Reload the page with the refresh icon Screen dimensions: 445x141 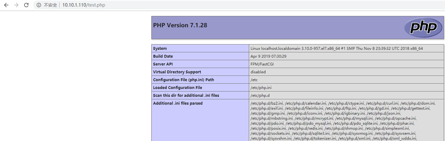click(x=26, y=5)
